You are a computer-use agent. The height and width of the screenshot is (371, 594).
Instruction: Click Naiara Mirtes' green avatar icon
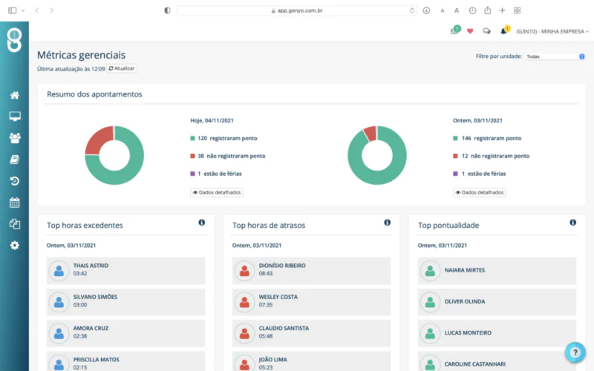pyautogui.click(x=430, y=270)
